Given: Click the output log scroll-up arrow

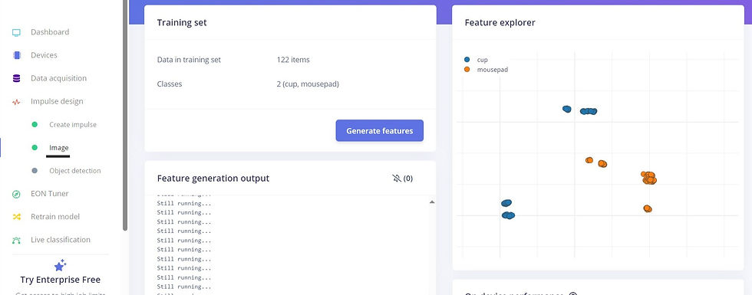Looking at the screenshot, I should coord(431,202).
